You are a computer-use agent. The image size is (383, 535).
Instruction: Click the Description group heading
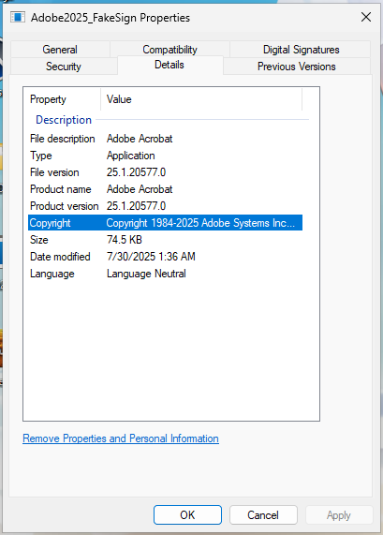64,120
